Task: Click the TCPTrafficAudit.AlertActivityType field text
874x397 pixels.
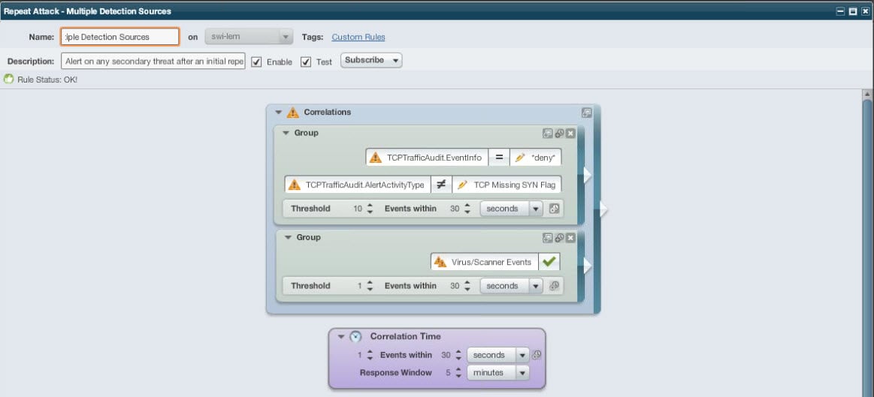Action: pos(365,185)
